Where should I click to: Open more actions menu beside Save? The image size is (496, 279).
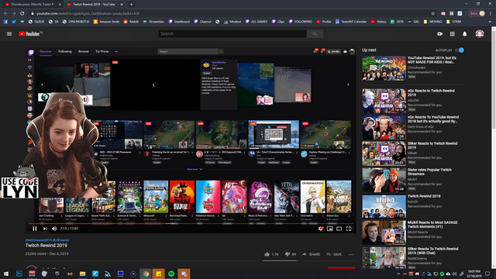tap(351, 254)
